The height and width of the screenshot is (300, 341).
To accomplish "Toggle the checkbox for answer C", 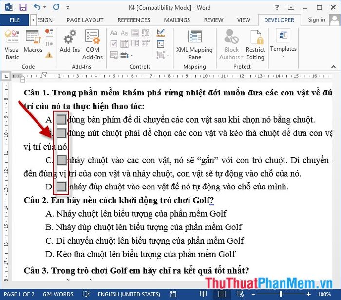I will (x=61, y=160).
